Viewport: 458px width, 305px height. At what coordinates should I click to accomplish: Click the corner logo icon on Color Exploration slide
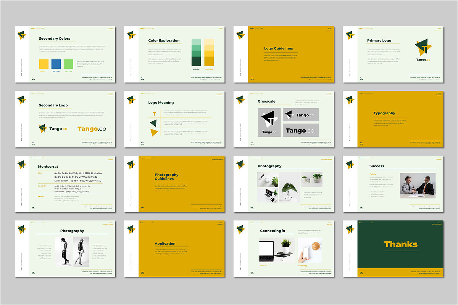131,35
